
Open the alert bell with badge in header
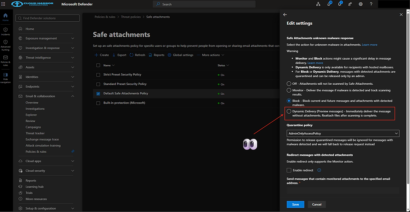(329, 4)
